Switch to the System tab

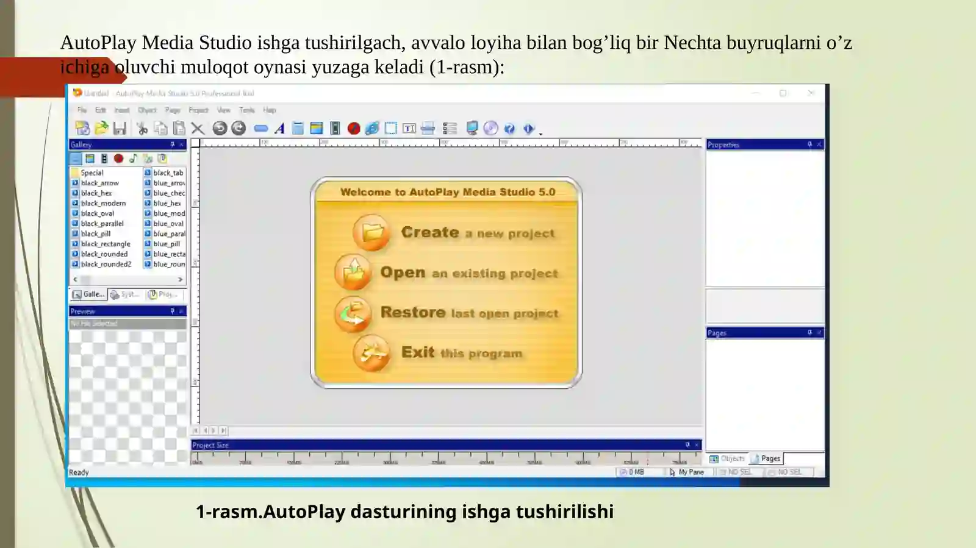(x=126, y=294)
